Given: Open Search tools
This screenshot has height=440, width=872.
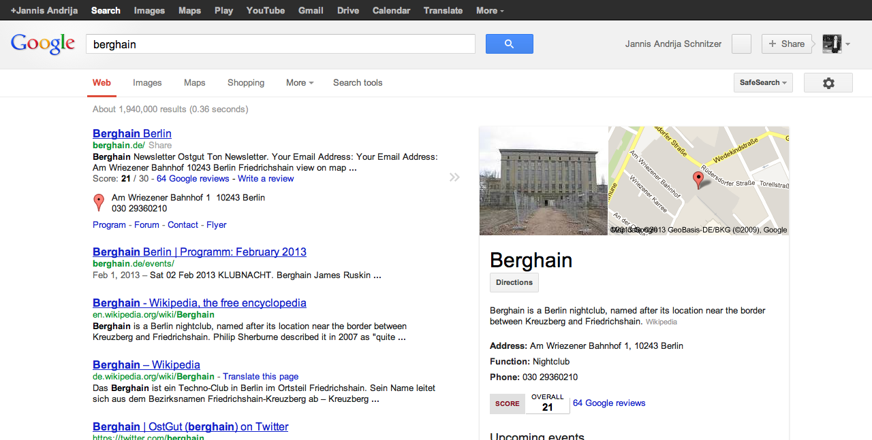Looking at the screenshot, I should tap(358, 83).
